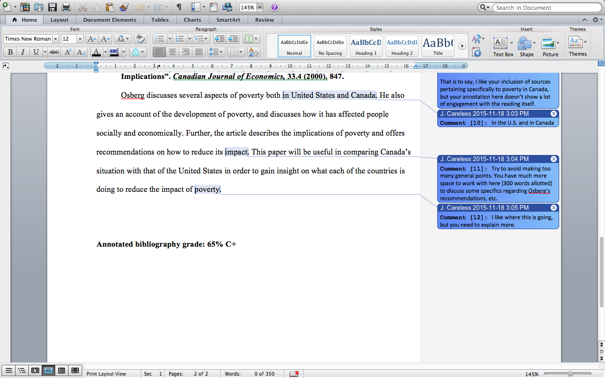Switch to the Review tab

click(x=264, y=20)
